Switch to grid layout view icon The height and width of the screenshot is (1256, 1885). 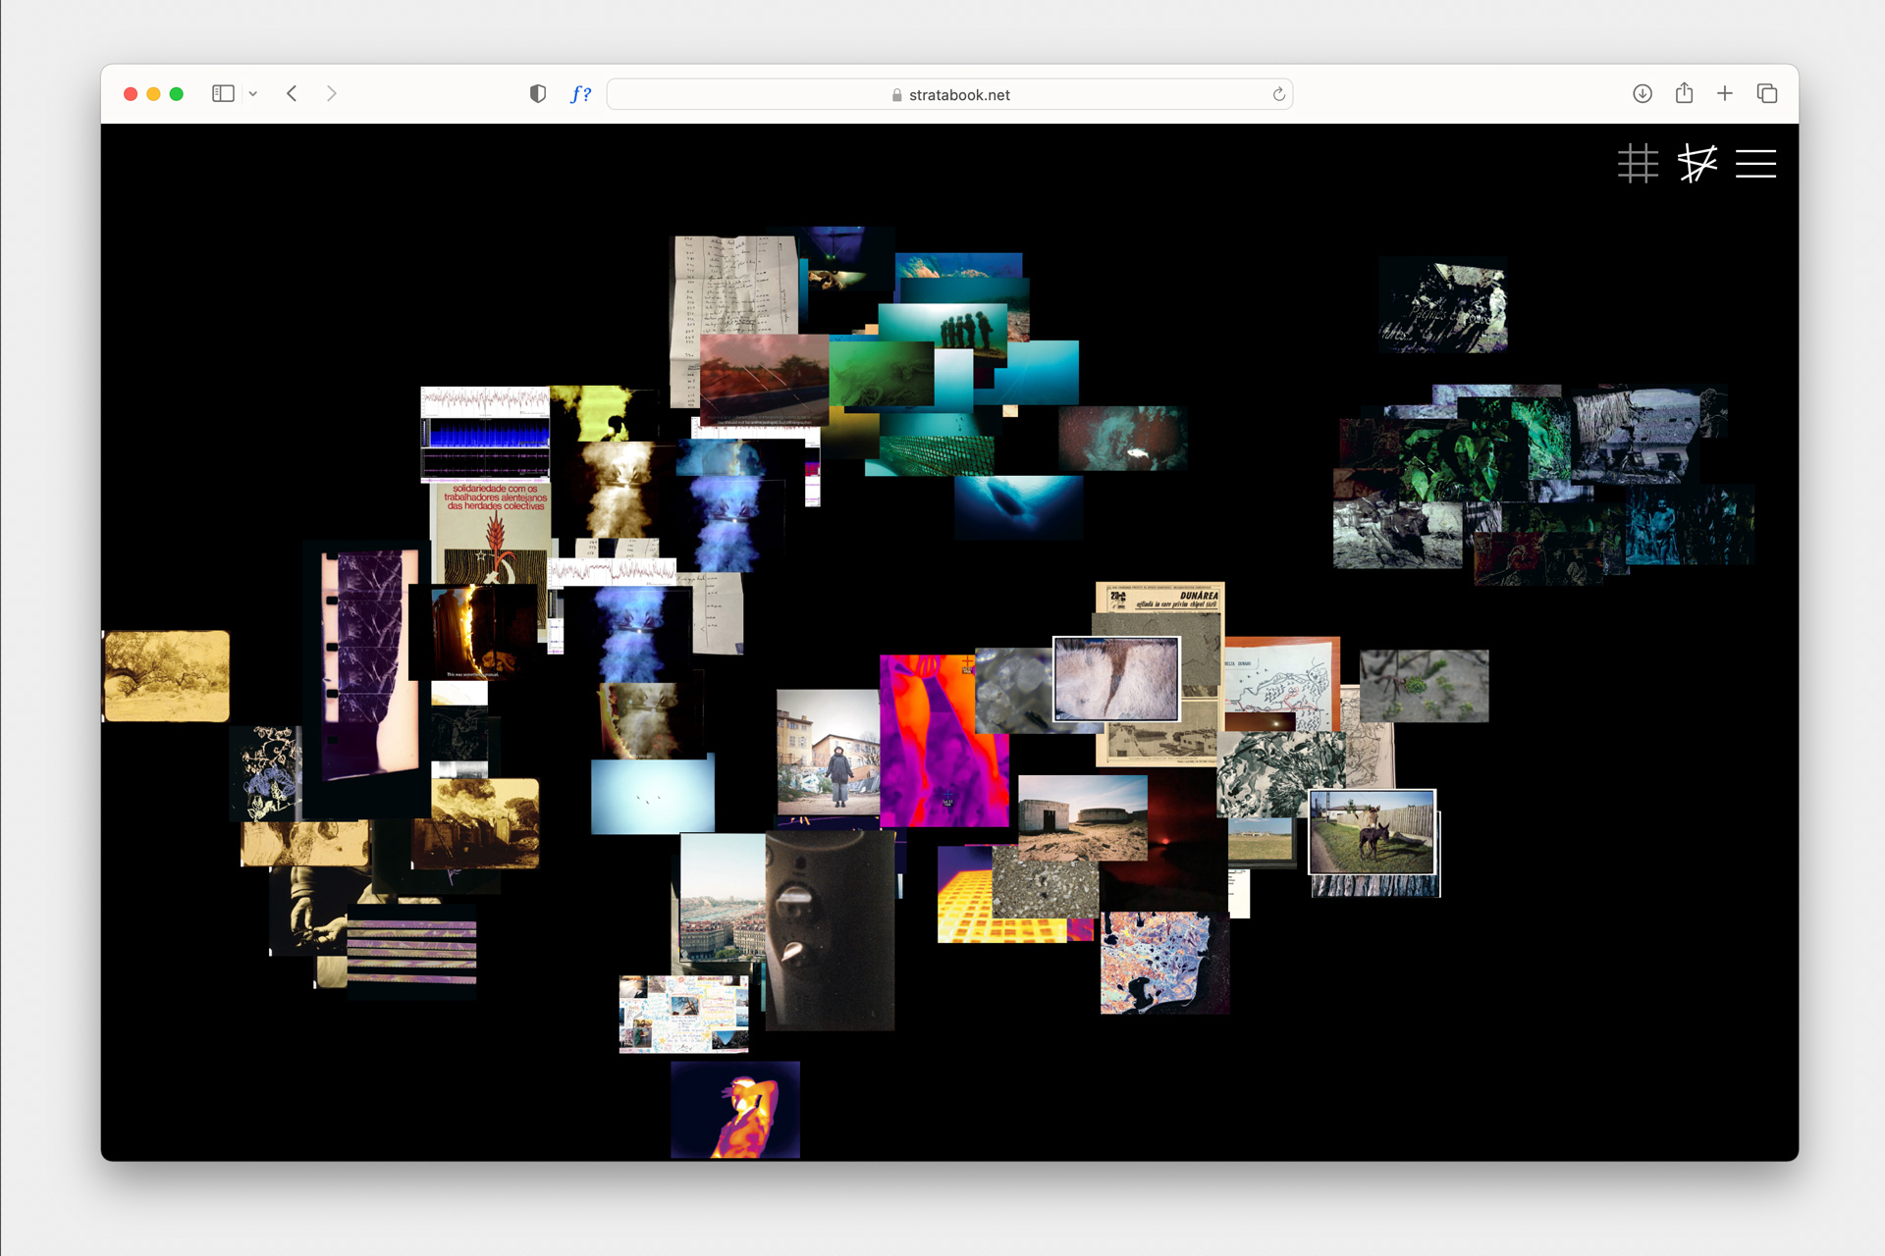pos(1638,164)
